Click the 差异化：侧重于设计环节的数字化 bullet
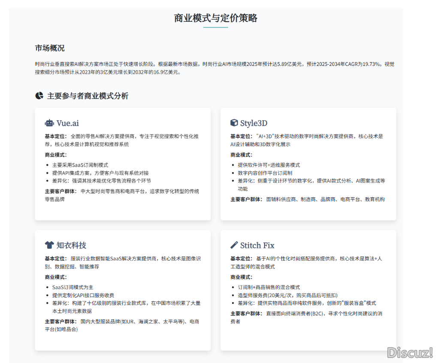This screenshot has height=363, width=440. [x=311, y=184]
